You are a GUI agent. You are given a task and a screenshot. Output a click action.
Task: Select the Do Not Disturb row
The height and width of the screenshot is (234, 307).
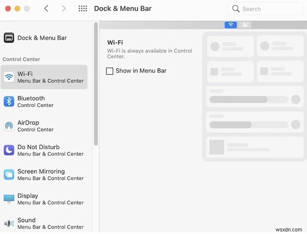tap(44, 150)
